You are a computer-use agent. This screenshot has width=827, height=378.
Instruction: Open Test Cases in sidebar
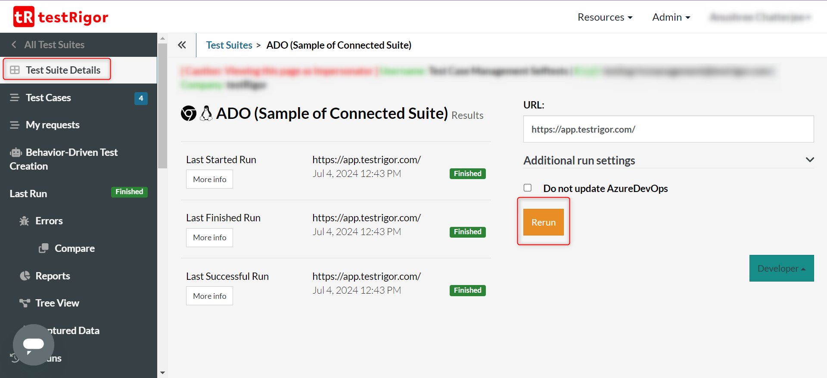point(48,98)
